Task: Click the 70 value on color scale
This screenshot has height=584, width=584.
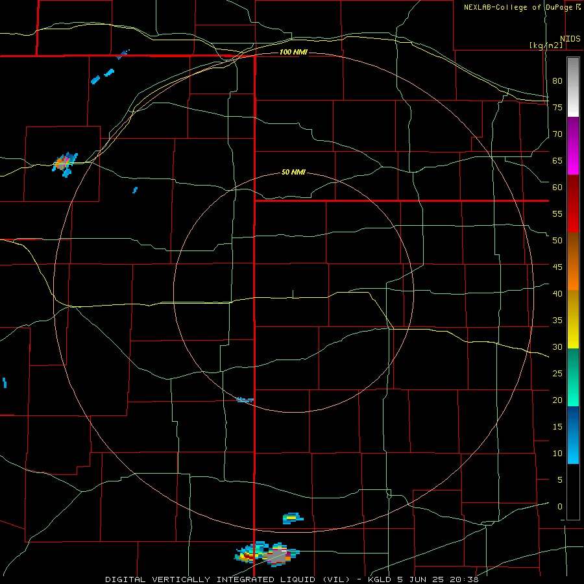Action: pyautogui.click(x=557, y=134)
